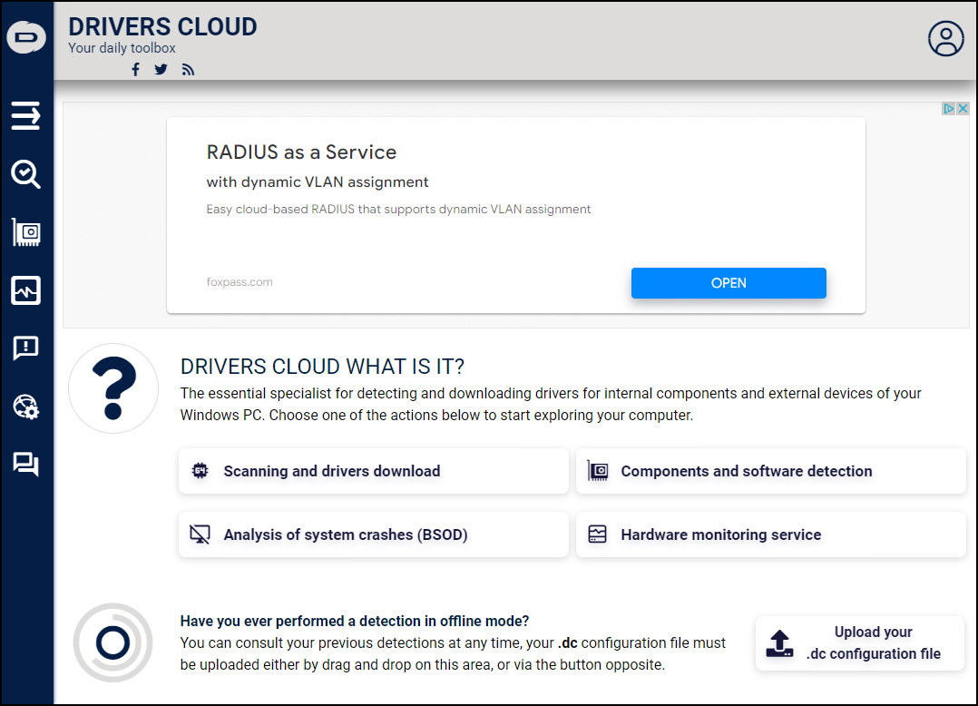Click 'Have you ever performed a detection' heading
The width and height of the screenshot is (978, 706).
354,622
